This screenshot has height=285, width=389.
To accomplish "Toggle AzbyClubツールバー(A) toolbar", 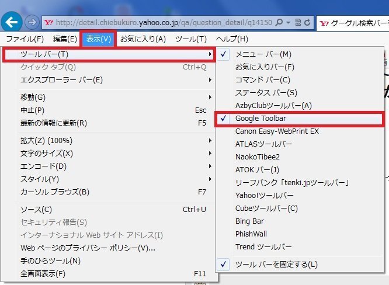I will click(x=300, y=106).
